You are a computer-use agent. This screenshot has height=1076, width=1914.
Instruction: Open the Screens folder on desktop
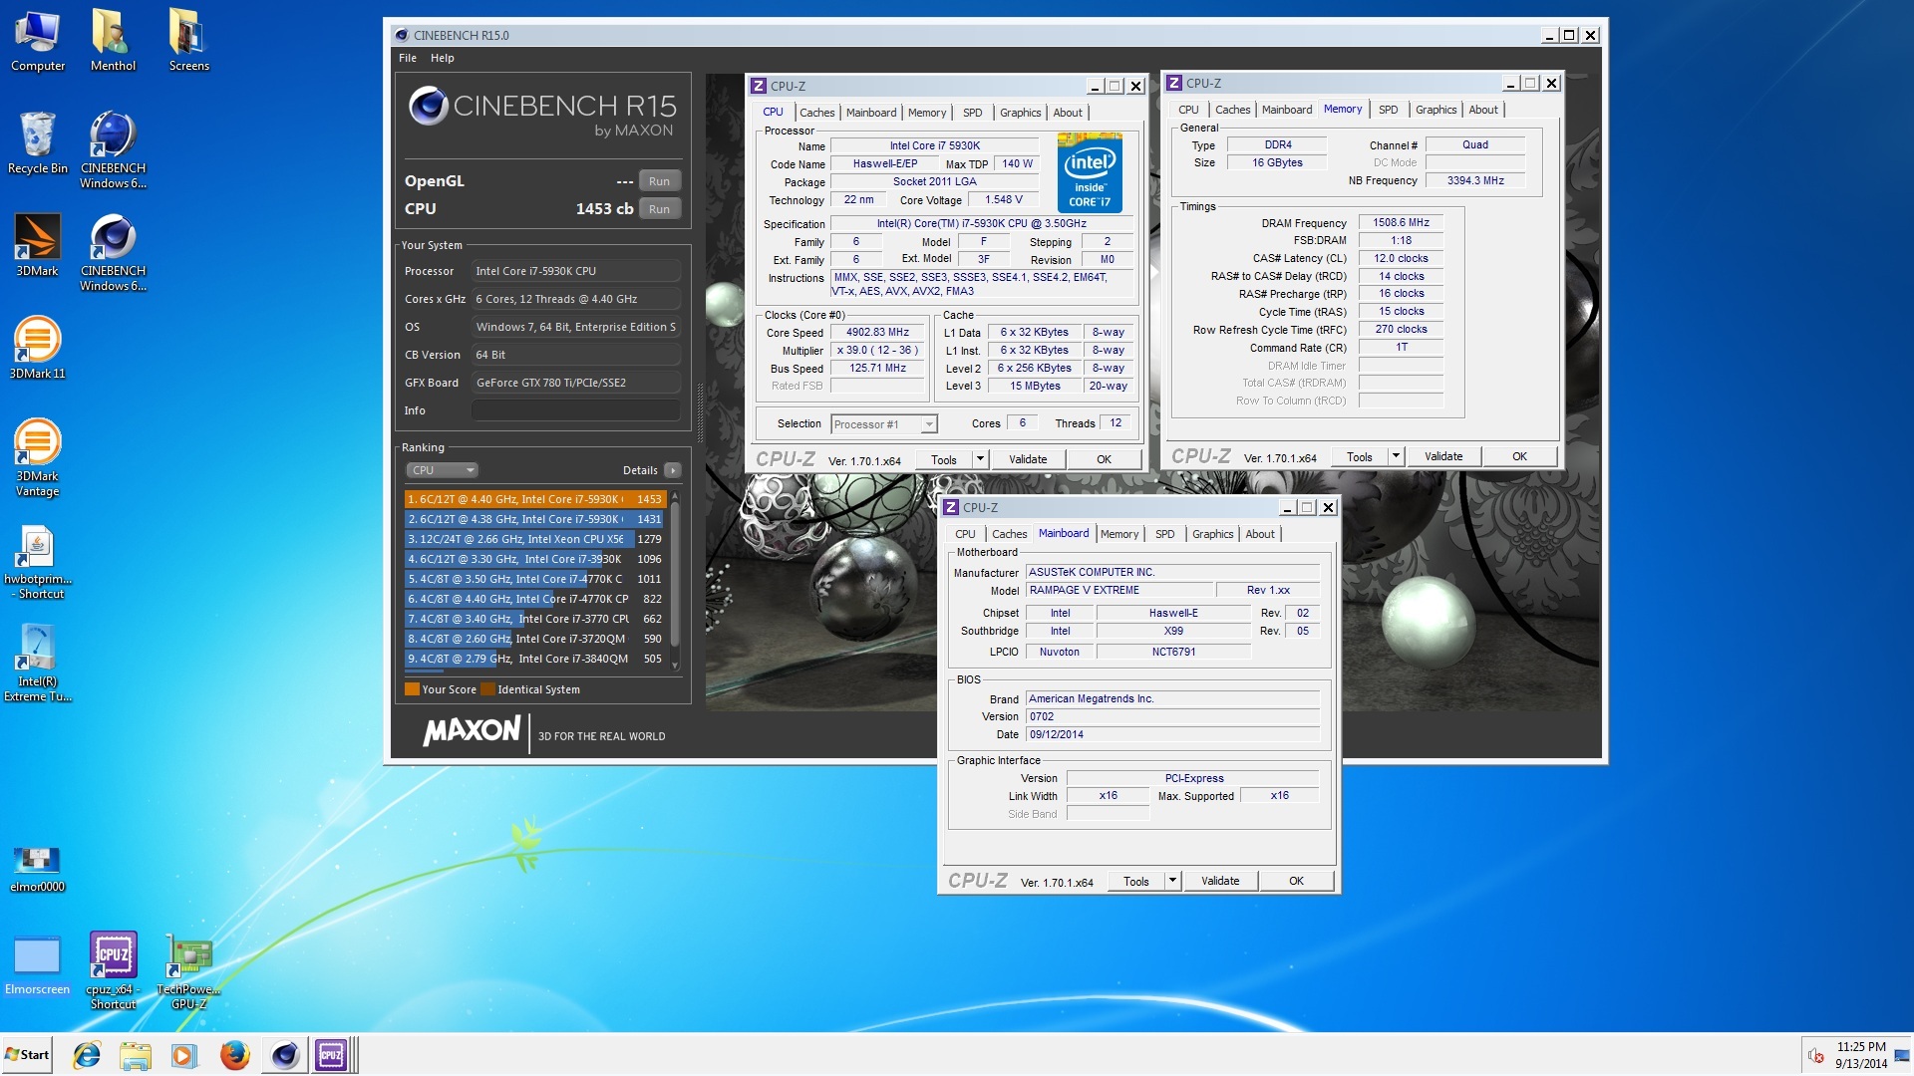[x=188, y=42]
